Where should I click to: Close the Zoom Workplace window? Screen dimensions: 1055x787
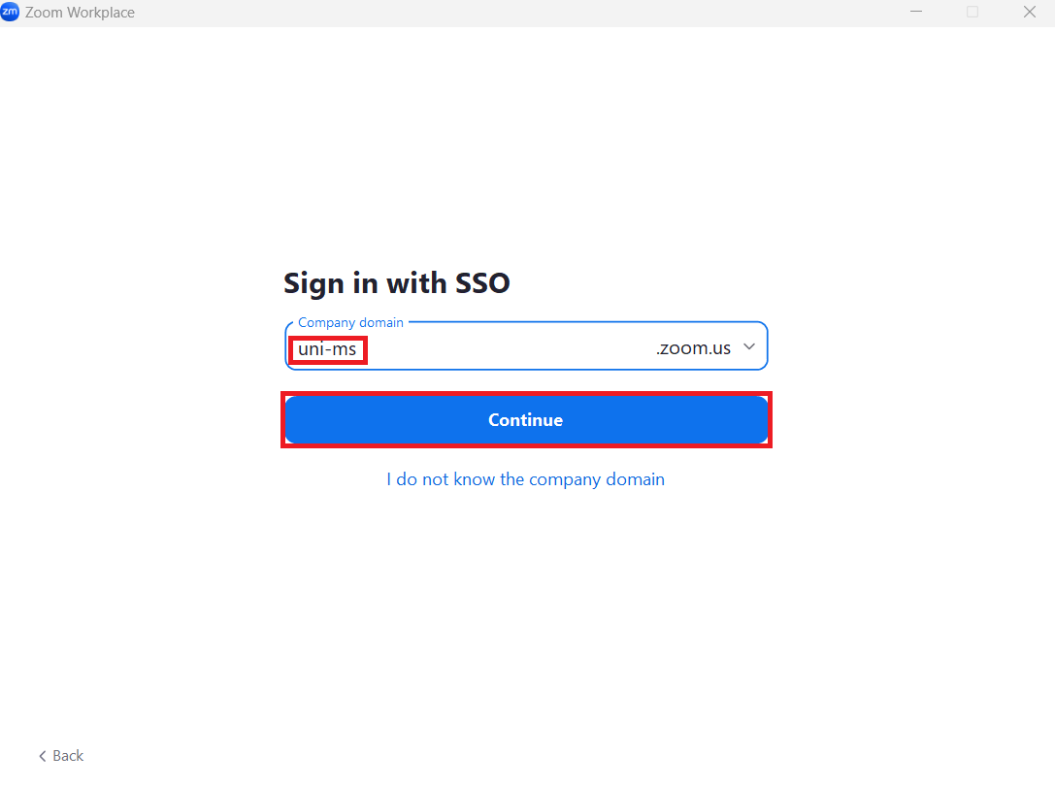(1030, 13)
